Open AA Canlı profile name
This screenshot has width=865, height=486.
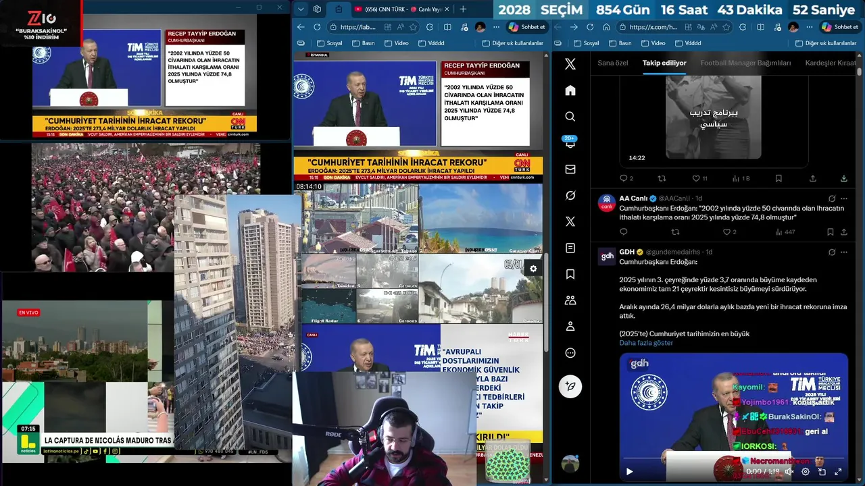633,198
